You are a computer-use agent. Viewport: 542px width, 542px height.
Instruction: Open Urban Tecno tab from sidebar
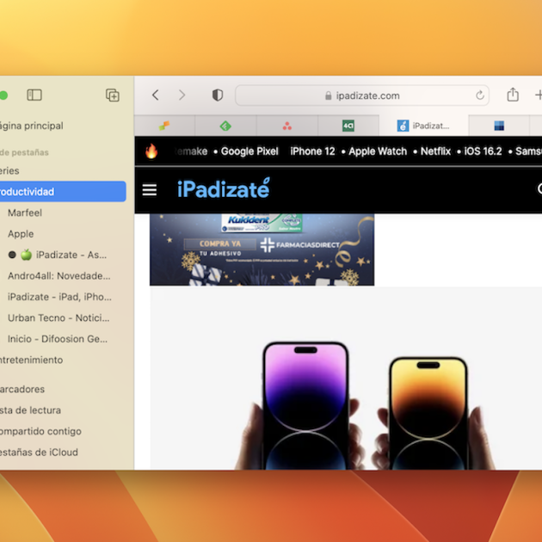point(59,317)
